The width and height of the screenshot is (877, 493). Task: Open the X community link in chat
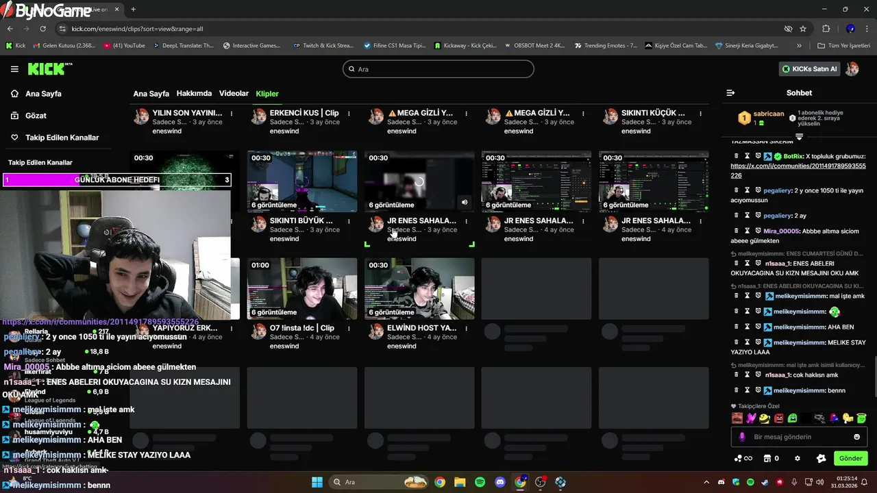[x=798, y=170]
